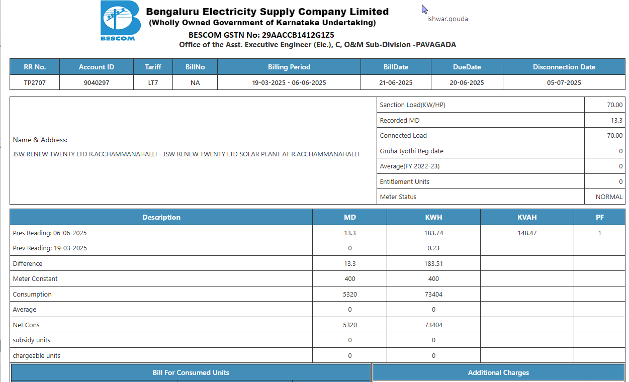
Task: Click the BillNo value NA
Action: (195, 82)
